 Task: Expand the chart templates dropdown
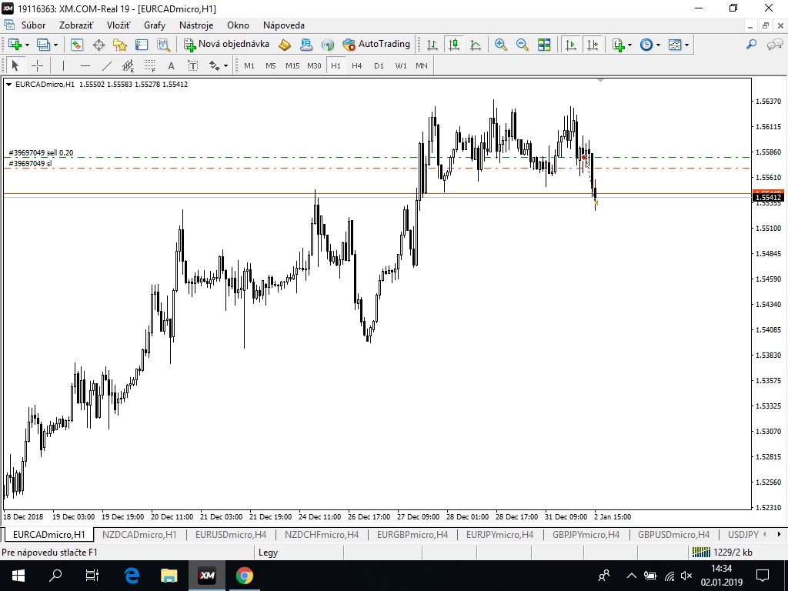point(686,45)
